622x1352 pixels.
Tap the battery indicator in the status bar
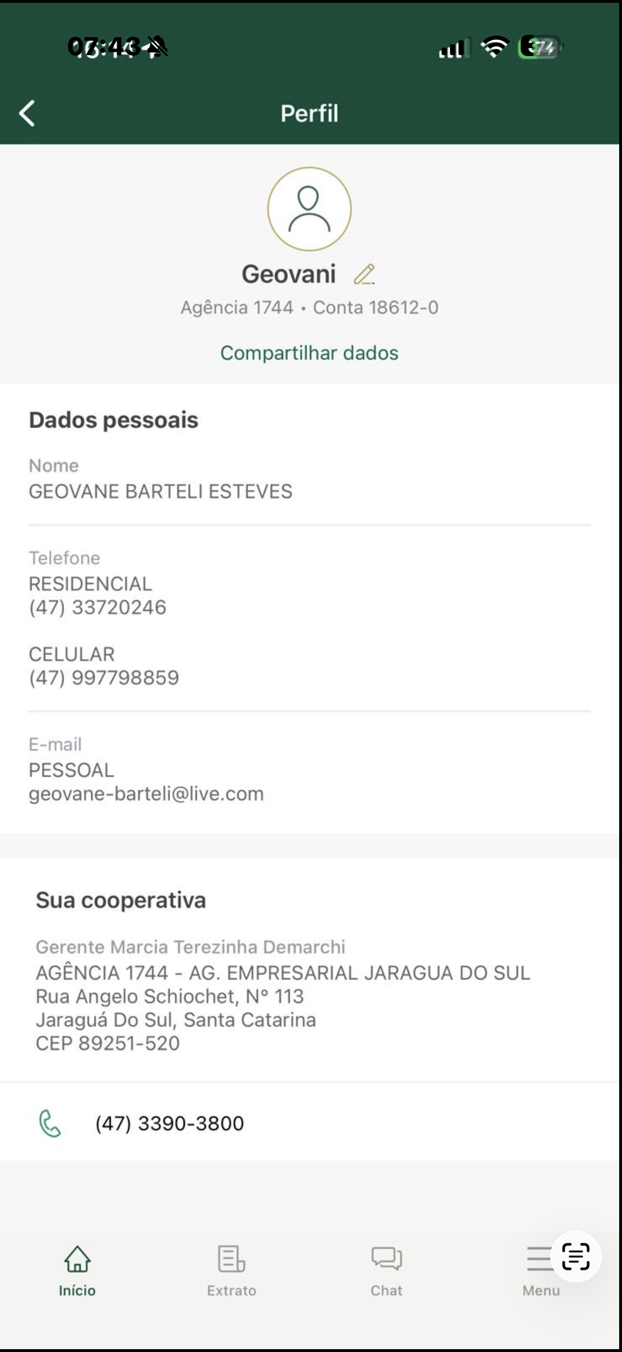(540, 47)
